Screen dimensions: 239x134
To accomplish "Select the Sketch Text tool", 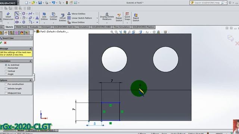I will pos(37,18).
